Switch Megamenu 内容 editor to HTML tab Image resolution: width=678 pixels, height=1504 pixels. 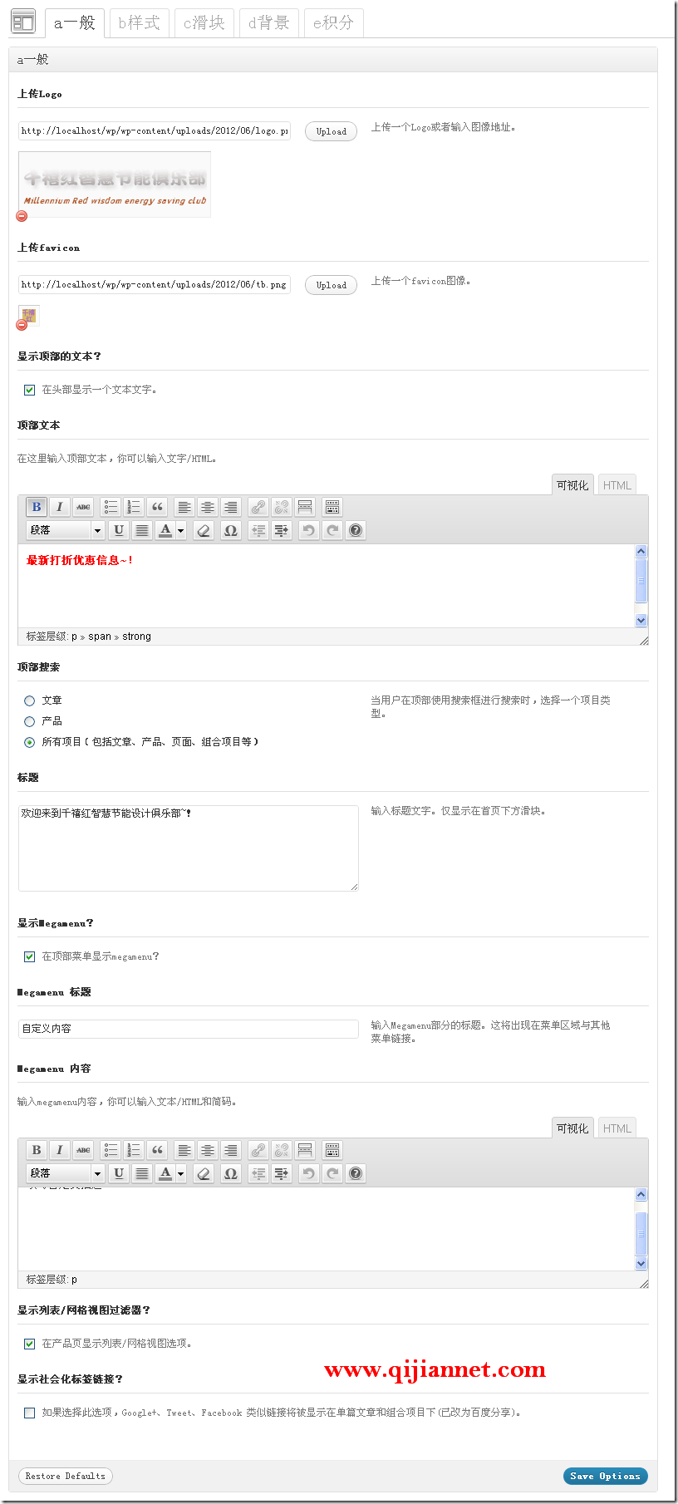coord(617,1128)
